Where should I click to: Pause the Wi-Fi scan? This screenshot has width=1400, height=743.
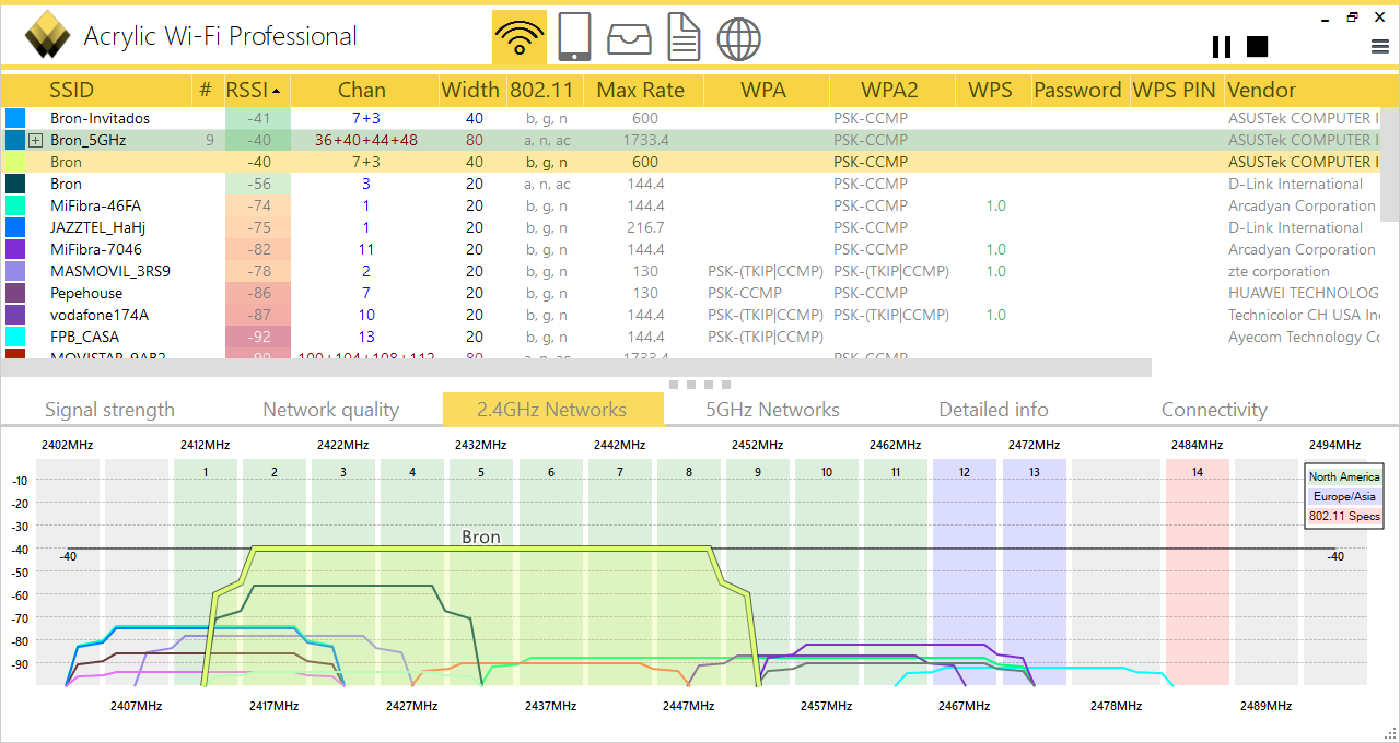click(1221, 47)
